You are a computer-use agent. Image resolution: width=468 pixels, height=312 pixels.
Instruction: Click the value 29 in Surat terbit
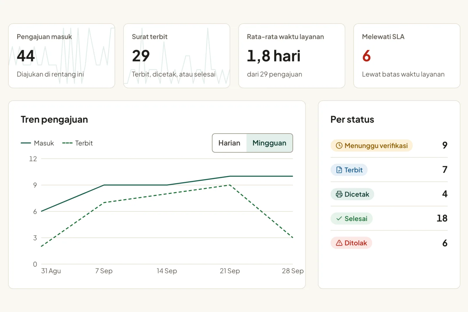[x=141, y=56]
